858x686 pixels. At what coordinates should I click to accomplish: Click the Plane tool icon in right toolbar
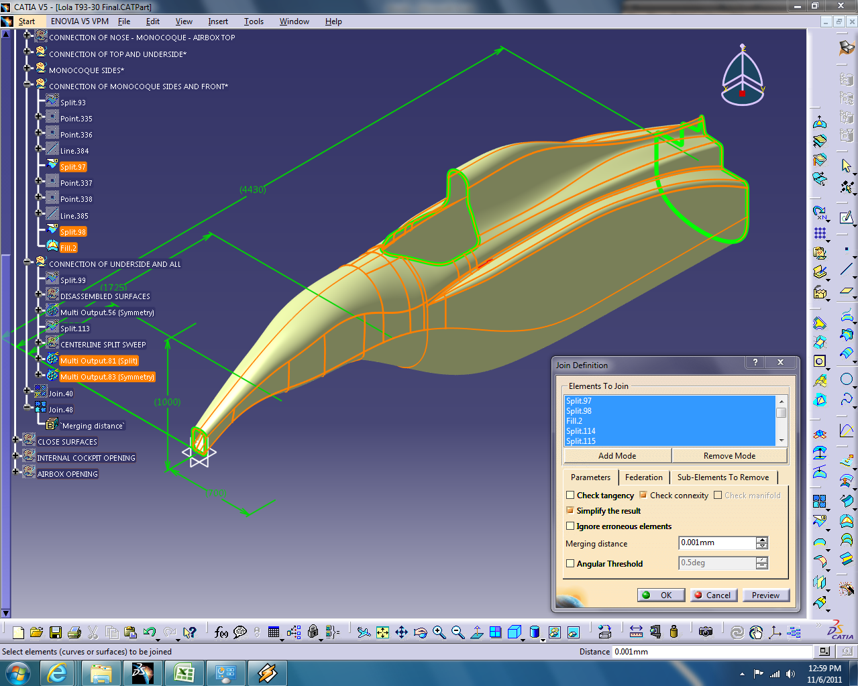click(x=847, y=290)
